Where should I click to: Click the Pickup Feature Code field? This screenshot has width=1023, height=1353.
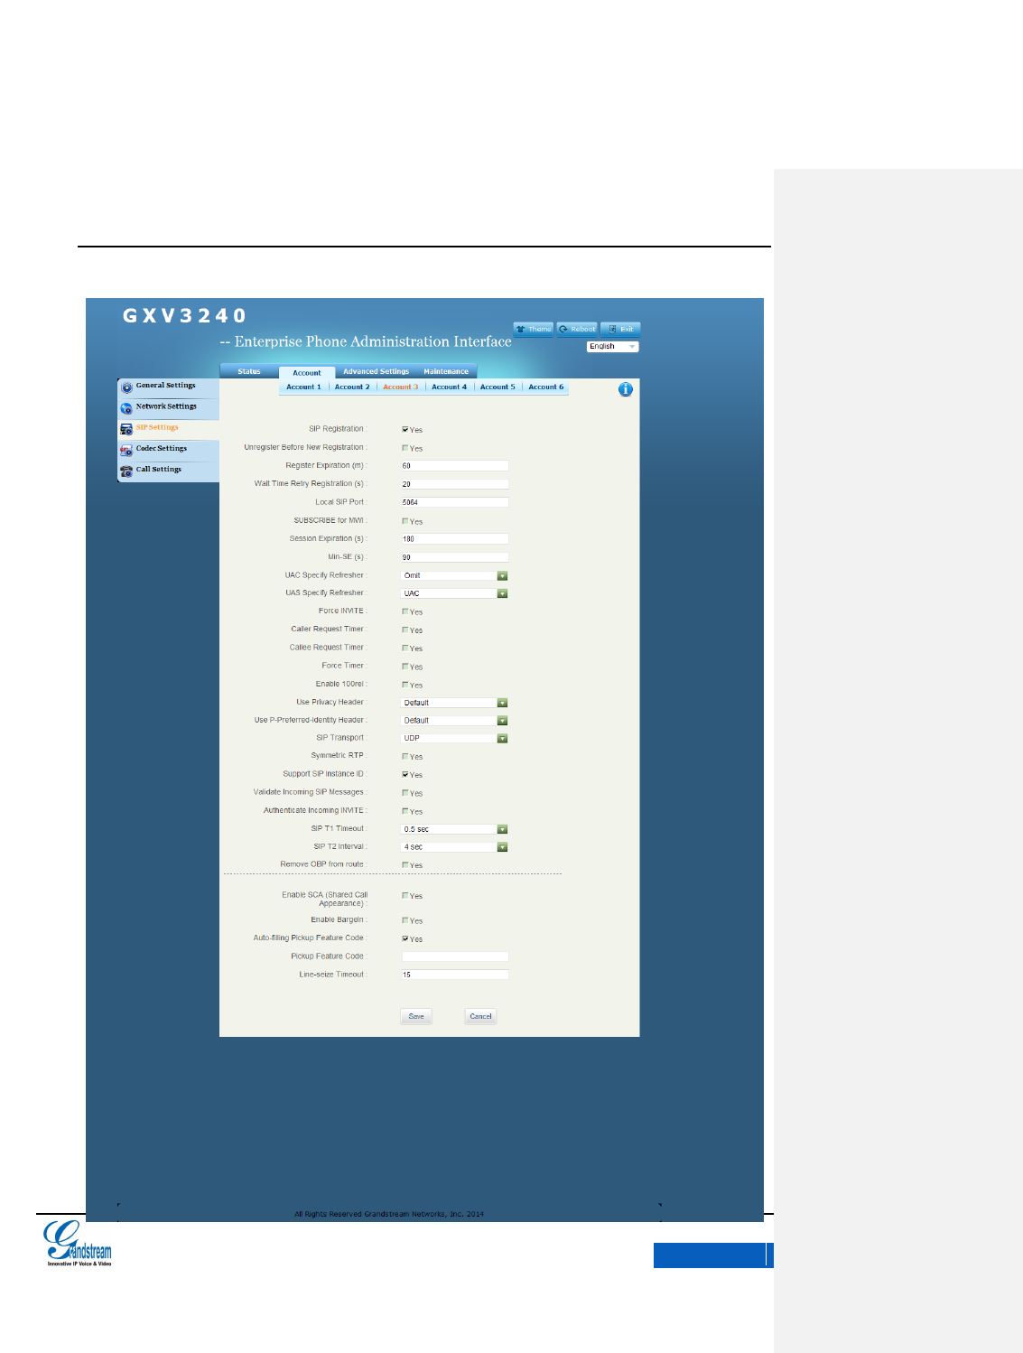[455, 956]
